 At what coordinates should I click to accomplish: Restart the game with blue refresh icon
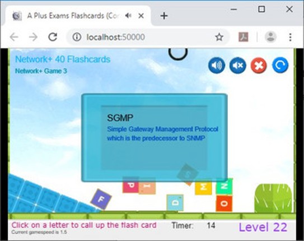pos(280,65)
